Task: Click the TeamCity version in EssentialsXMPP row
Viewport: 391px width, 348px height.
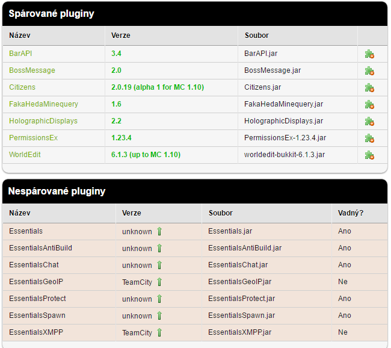Action: 137,332
